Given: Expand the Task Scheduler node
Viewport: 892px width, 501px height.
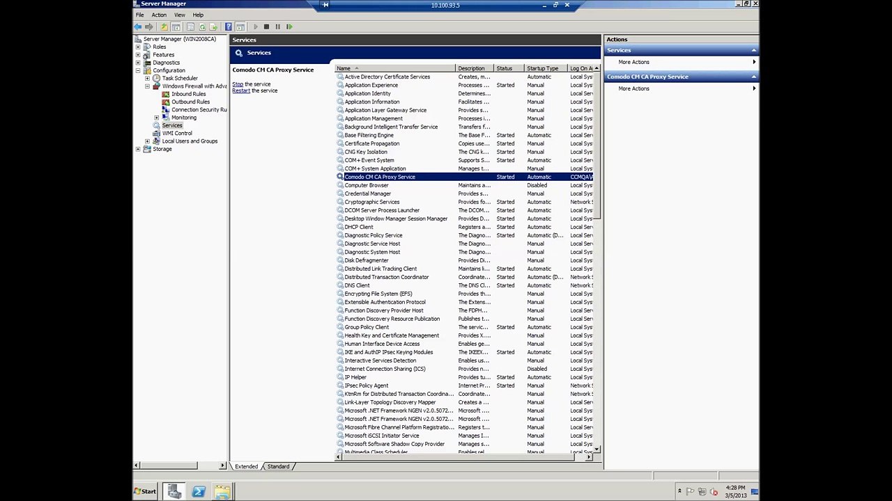Looking at the screenshot, I should click(147, 78).
